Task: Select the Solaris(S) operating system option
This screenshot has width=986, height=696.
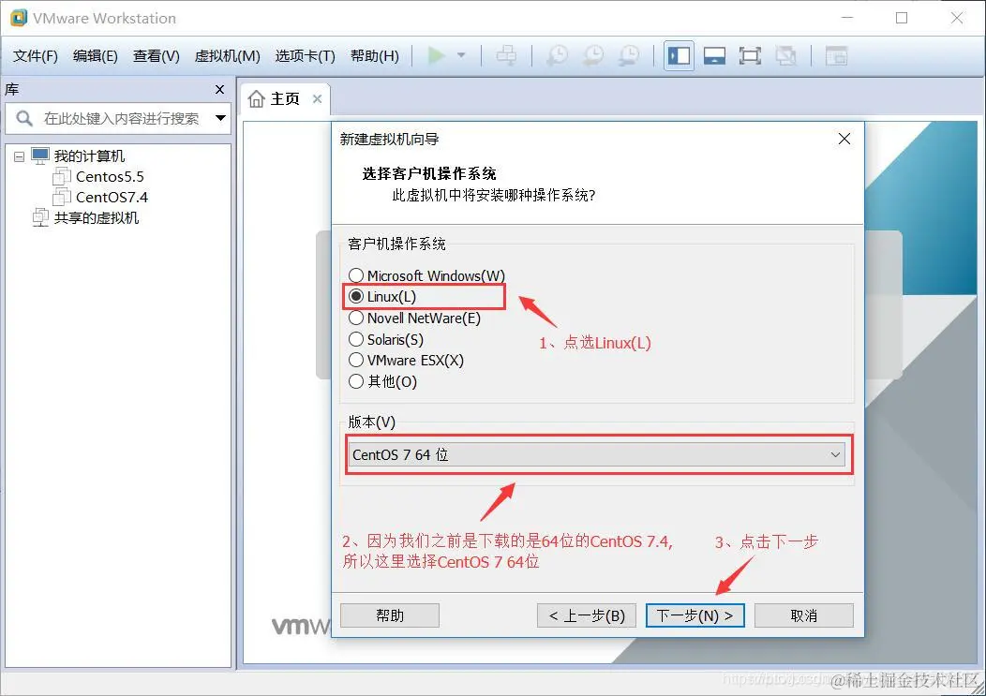Action: (356, 339)
